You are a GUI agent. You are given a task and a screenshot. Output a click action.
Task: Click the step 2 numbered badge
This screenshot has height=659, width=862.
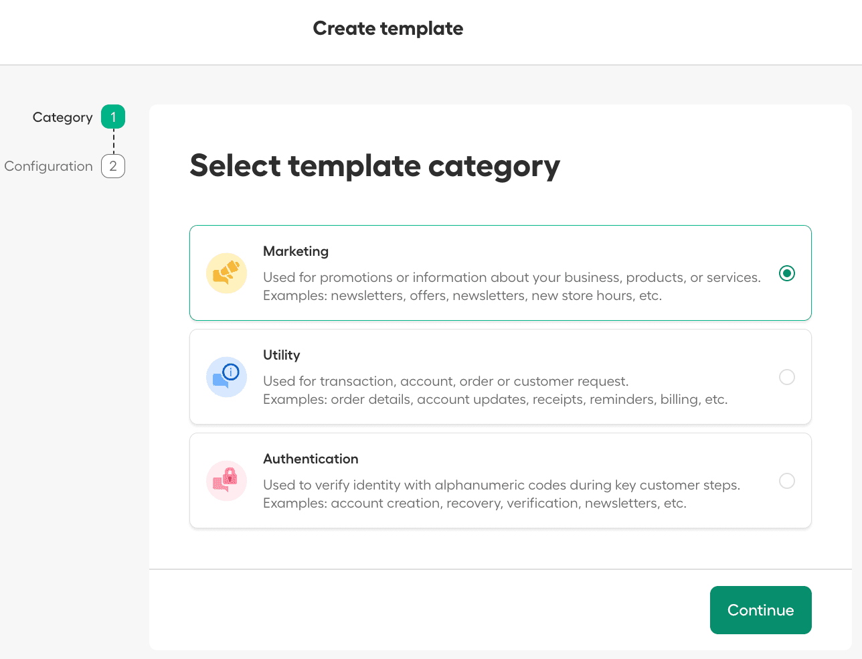[x=112, y=166]
